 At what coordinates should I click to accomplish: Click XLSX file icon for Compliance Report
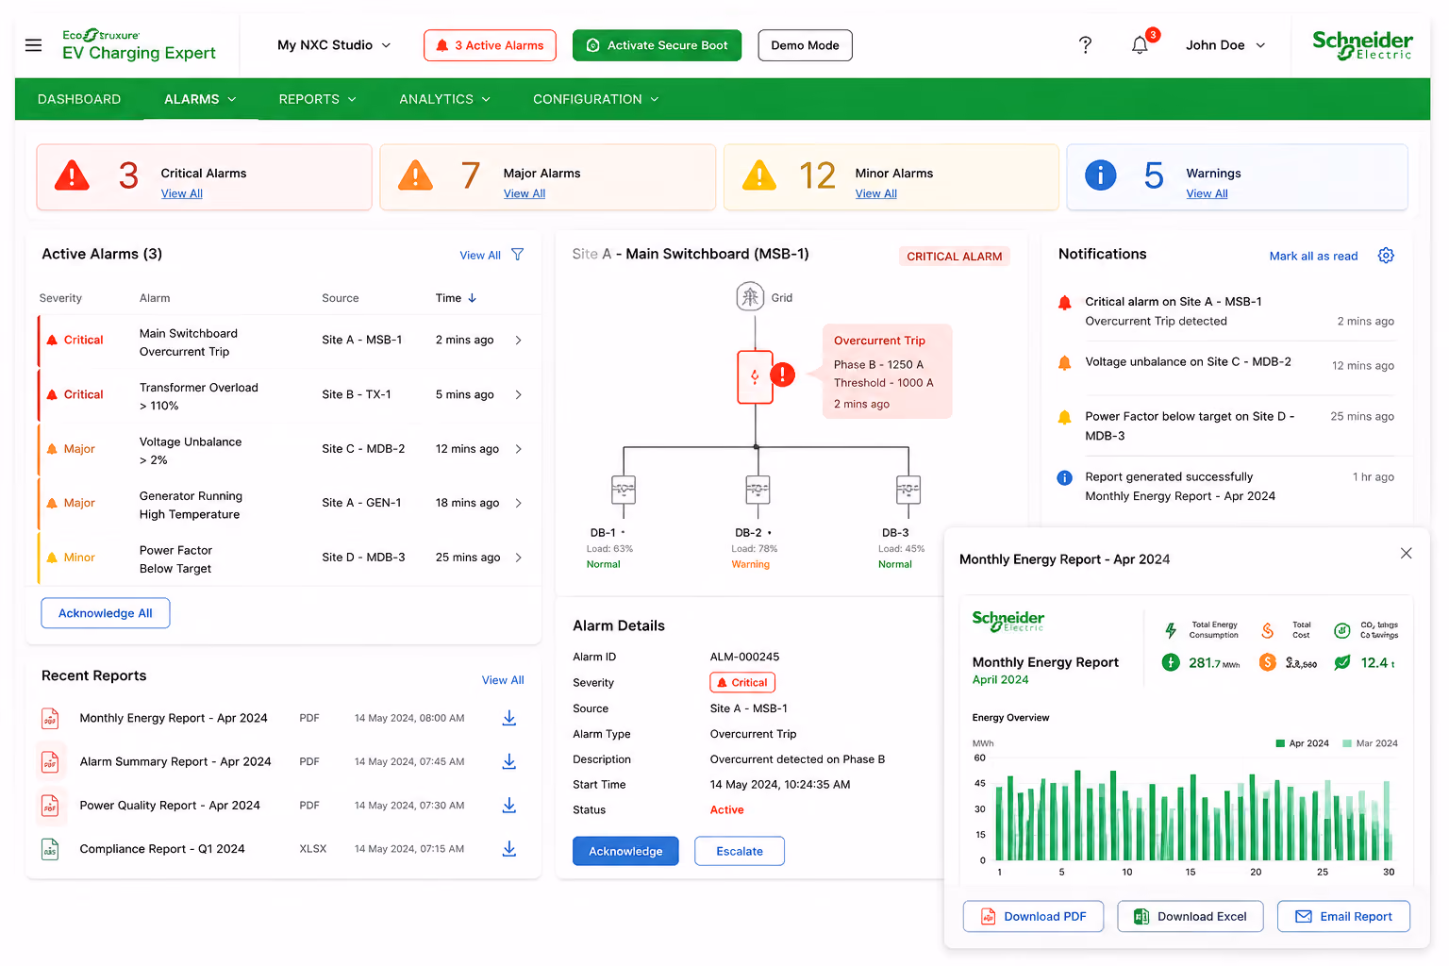click(x=50, y=849)
